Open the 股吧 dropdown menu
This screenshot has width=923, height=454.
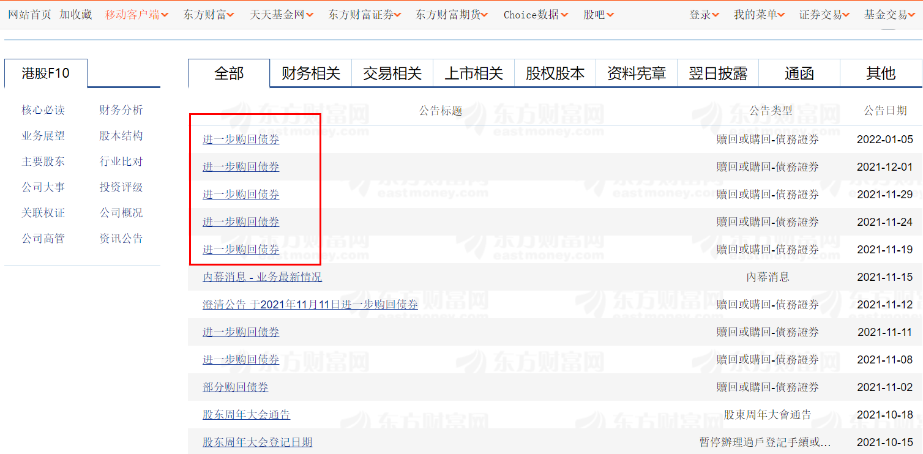tap(599, 15)
